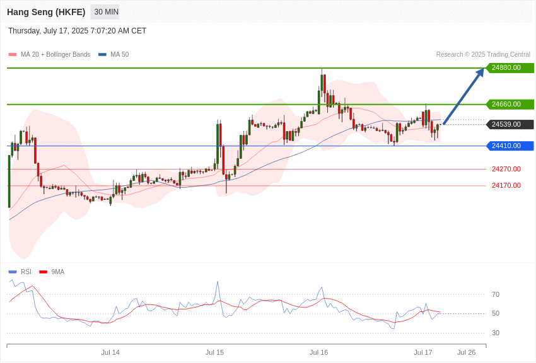
Task: Click the Hang Seng (HKFE) title
Action: coord(46,12)
